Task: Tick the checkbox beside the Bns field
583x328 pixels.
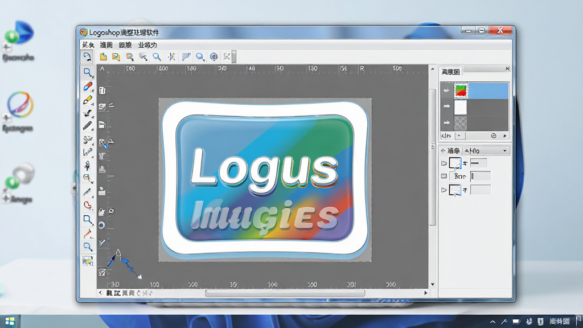Action: (x=444, y=176)
